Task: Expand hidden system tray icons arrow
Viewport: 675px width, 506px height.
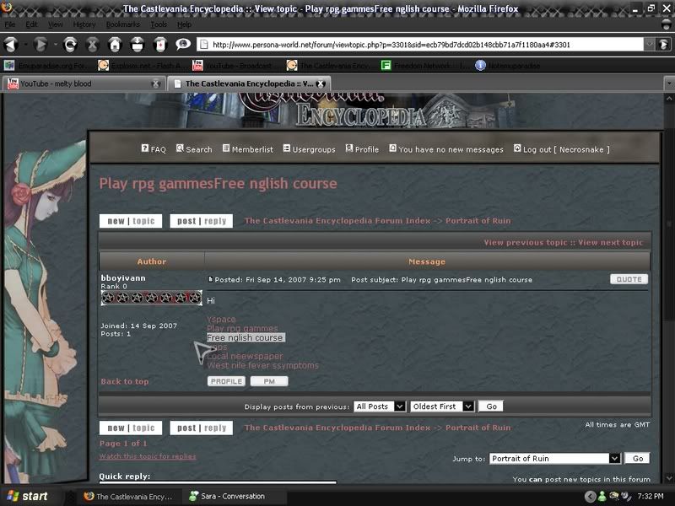Action: 590,496
